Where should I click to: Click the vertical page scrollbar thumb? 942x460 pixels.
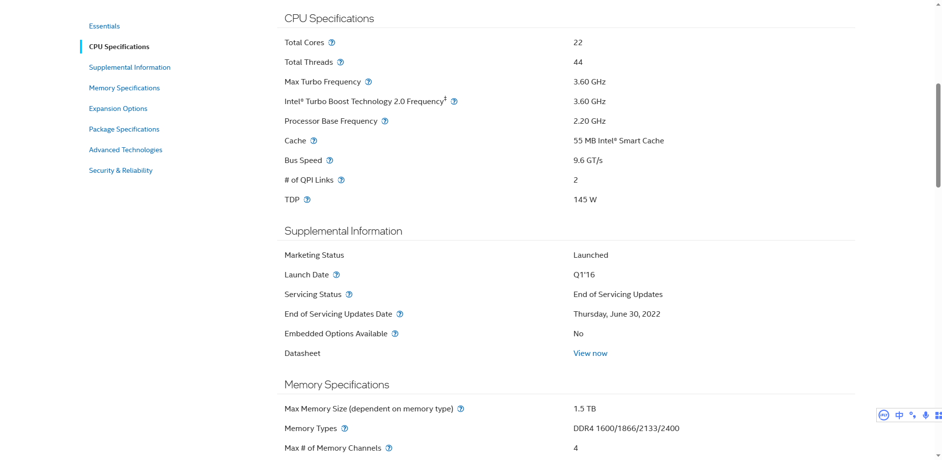coord(938,135)
